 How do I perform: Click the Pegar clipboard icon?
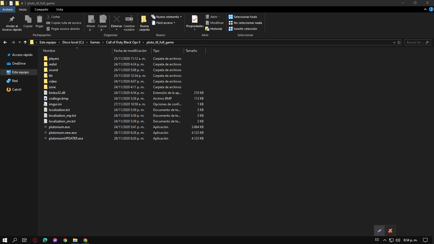tap(39, 19)
